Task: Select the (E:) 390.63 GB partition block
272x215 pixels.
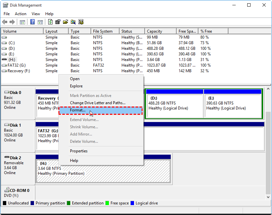Action: point(233,104)
